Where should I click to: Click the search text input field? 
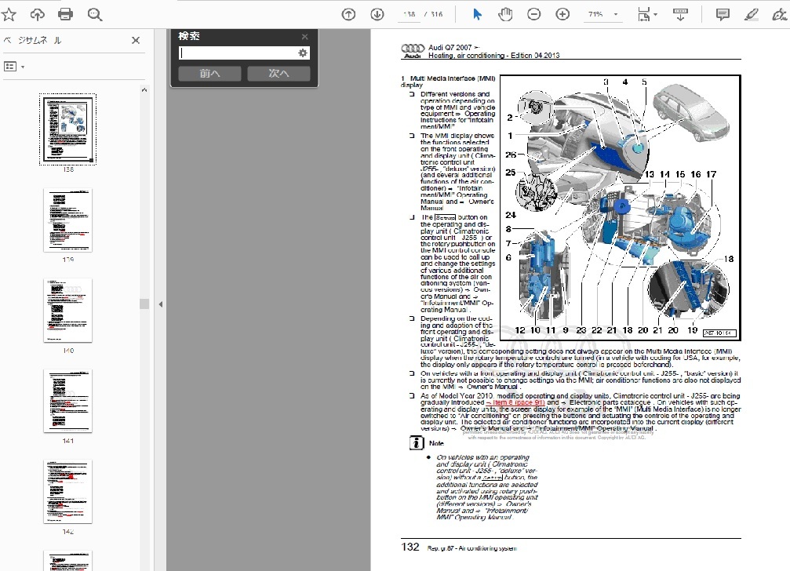click(238, 53)
